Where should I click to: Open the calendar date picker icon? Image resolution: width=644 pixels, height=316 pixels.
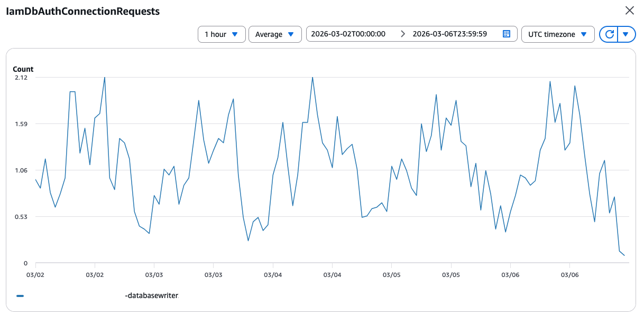[x=506, y=34]
